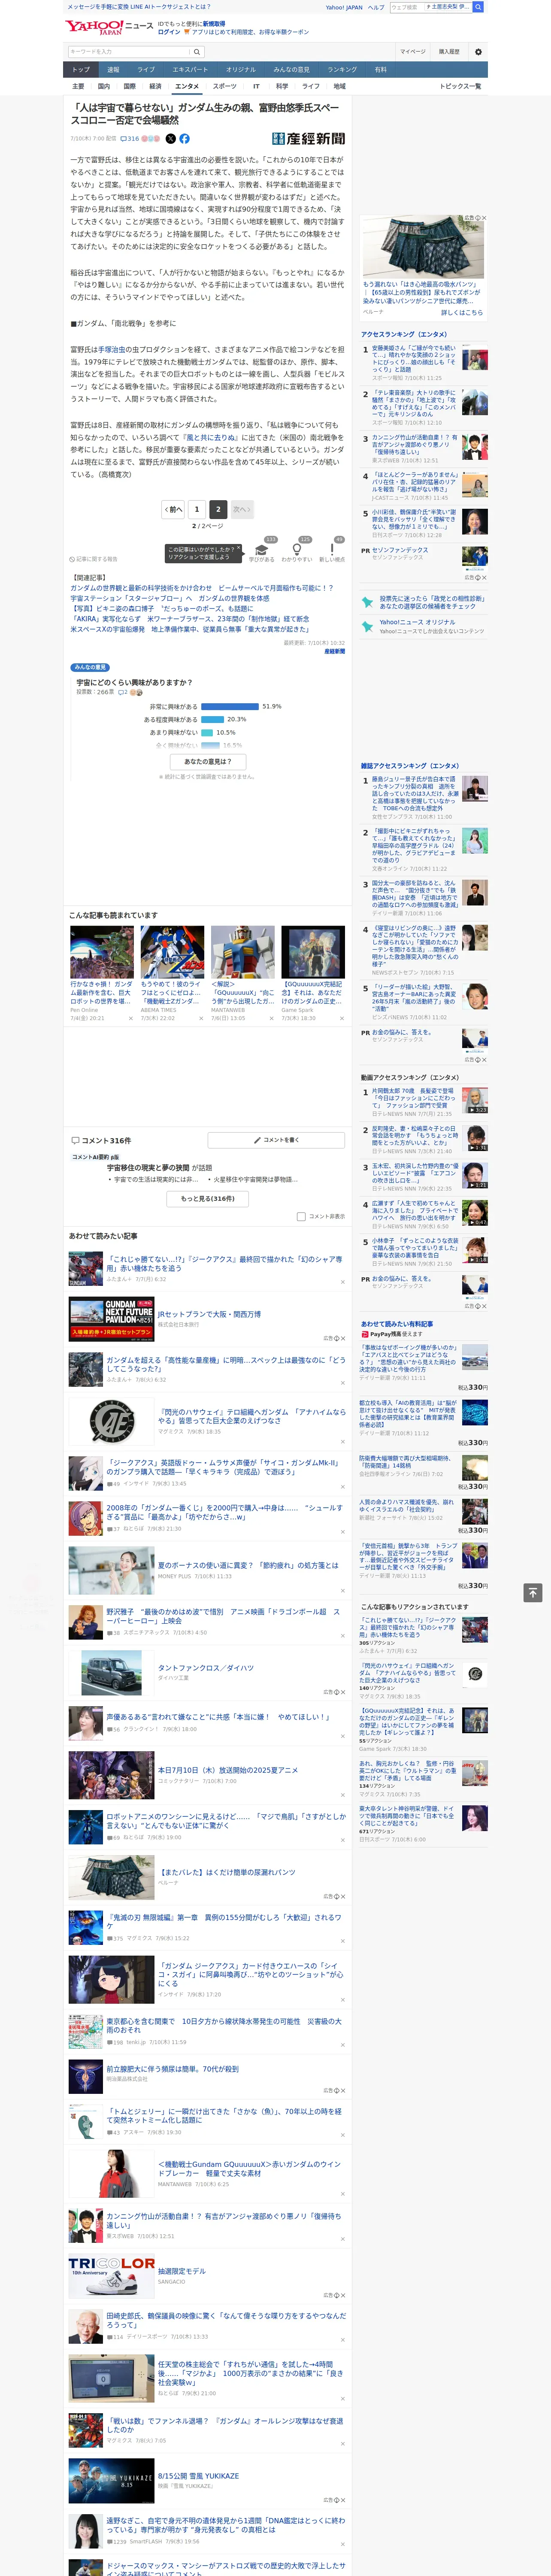551x2576 pixels.
Task: Click blue web search button at top right
Action: (478, 7)
